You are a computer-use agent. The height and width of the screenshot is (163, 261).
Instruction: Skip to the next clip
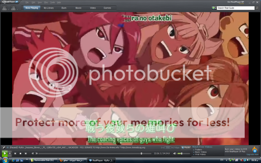(26, 154)
